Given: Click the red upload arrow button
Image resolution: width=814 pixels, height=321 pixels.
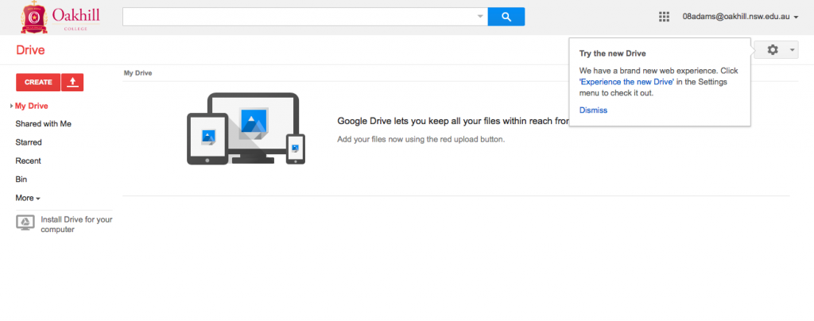Looking at the screenshot, I should click(72, 82).
